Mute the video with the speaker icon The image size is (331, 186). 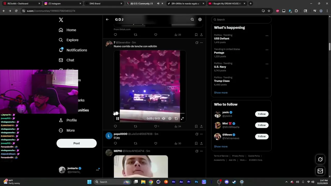(x=164, y=119)
